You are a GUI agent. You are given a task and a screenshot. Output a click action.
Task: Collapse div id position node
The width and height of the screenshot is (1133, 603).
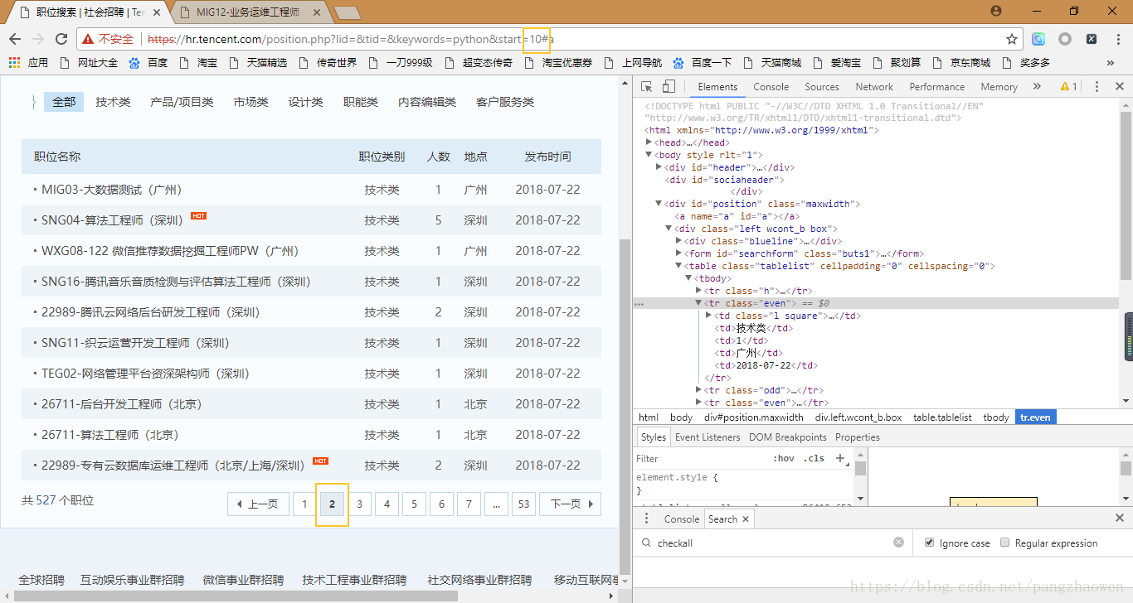click(659, 204)
